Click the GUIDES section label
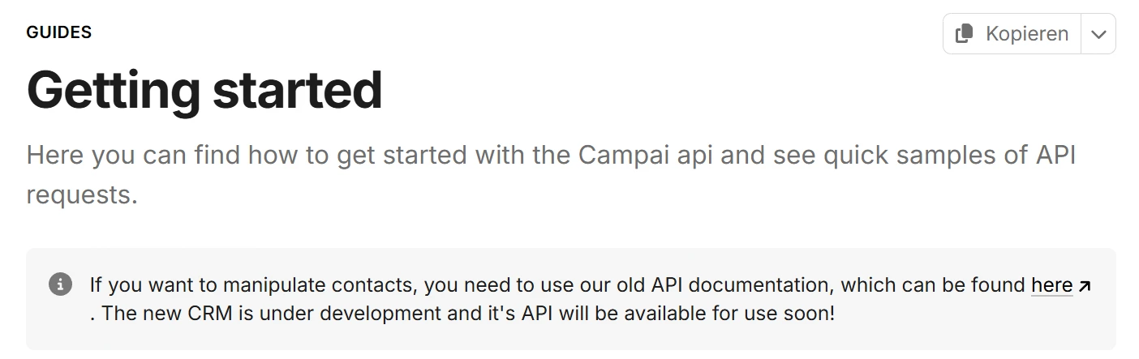The height and width of the screenshot is (359, 1139). click(58, 32)
